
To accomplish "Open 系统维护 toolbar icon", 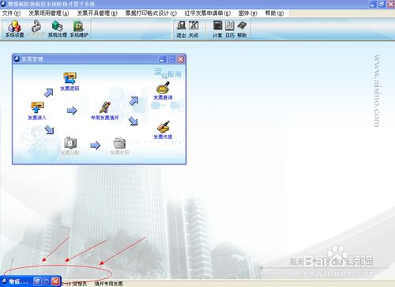I will click(x=79, y=28).
